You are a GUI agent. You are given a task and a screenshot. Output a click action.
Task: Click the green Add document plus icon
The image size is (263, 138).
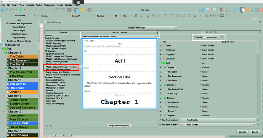click(x=21, y=10)
